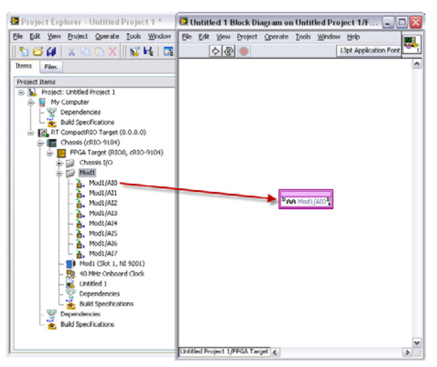This screenshot has width=437, height=367.
Task: Click the Untitled 1 VI icon in tree
Action: tap(70, 284)
